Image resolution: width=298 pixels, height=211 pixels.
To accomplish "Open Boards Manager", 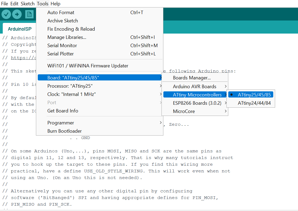I will (192, 78).
